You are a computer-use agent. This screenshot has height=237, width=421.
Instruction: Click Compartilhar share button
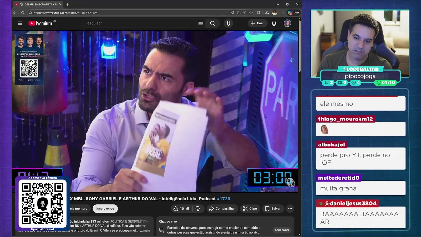coord(222,209)
